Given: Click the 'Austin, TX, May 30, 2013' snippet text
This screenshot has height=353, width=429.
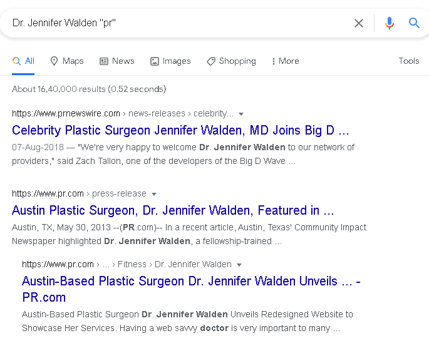Looking at the screenshot, I should click(x=61, y=227).
